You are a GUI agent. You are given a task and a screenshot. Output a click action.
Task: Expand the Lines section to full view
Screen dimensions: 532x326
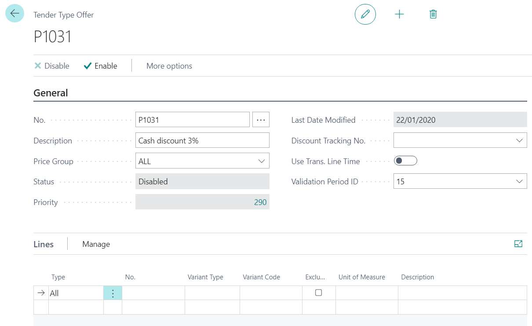click(518, 244)
